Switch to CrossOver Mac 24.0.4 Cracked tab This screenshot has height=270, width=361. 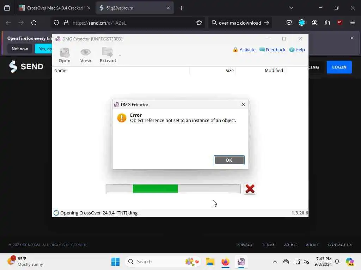[55, 8]
